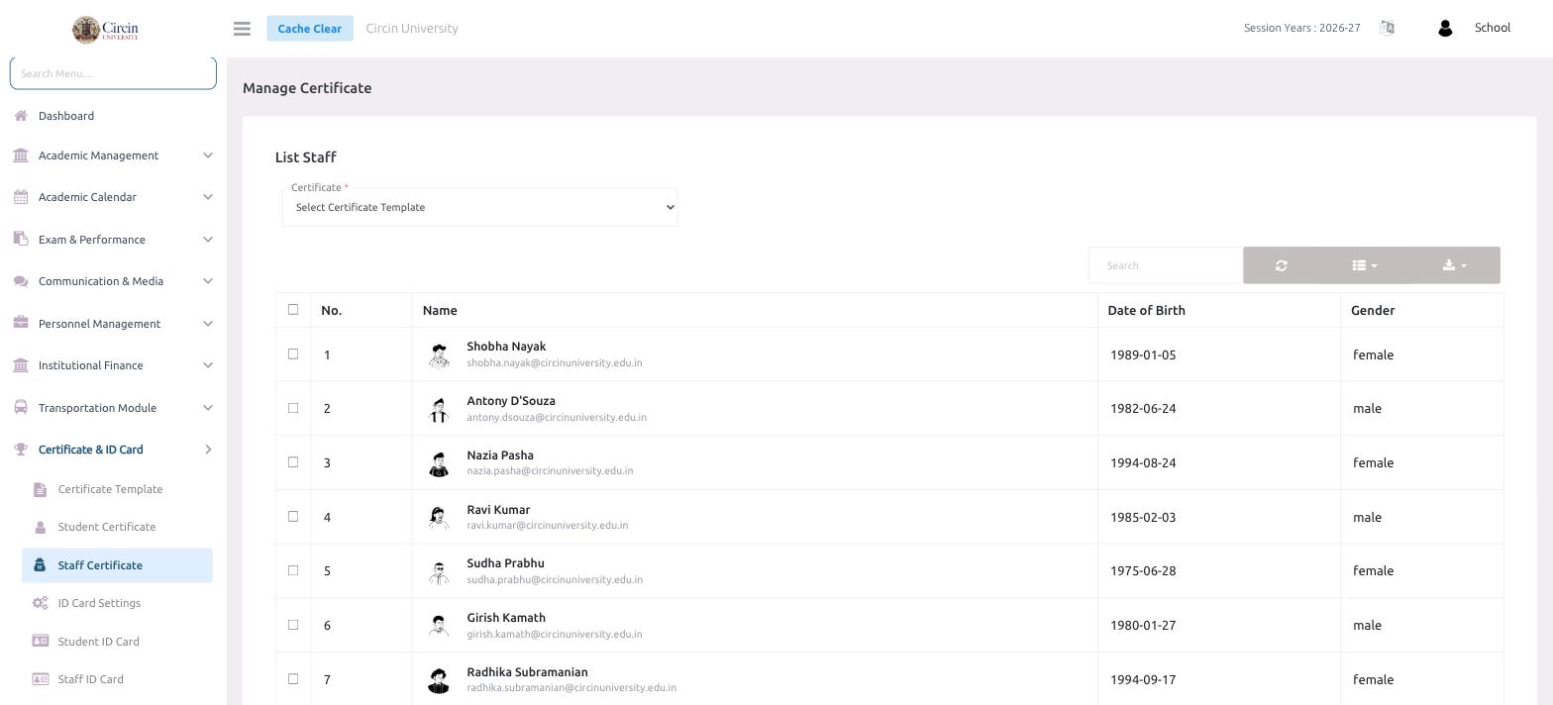Viewport: 1553px width, 705px height.
Task: Tick the checkbox for Ravi Kumar
Action: 293,516
